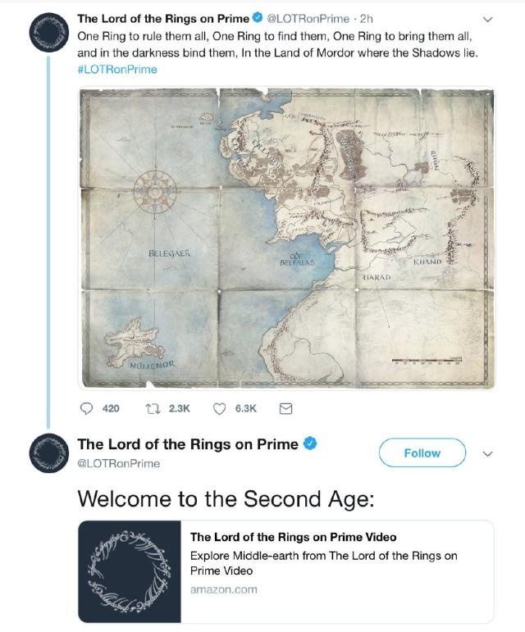
Task: Click verified badge on lower tweet header
Action: [x=311, y=444]
